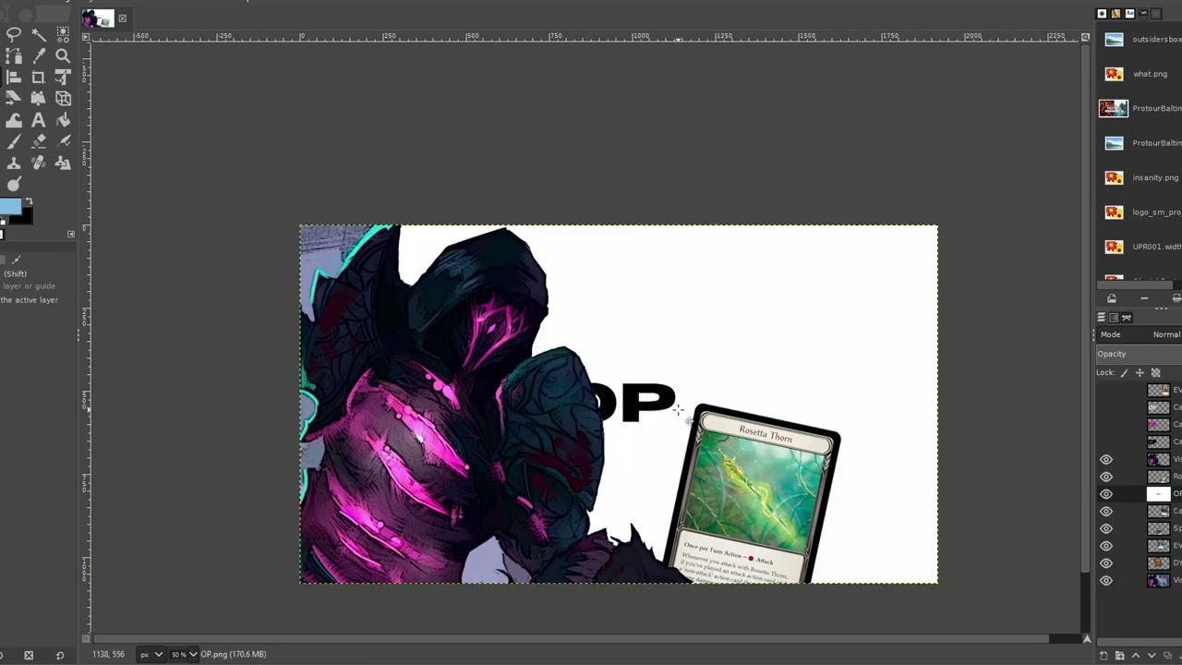
Task: Select the Crop tool
Action: click(x=39, y=78)
